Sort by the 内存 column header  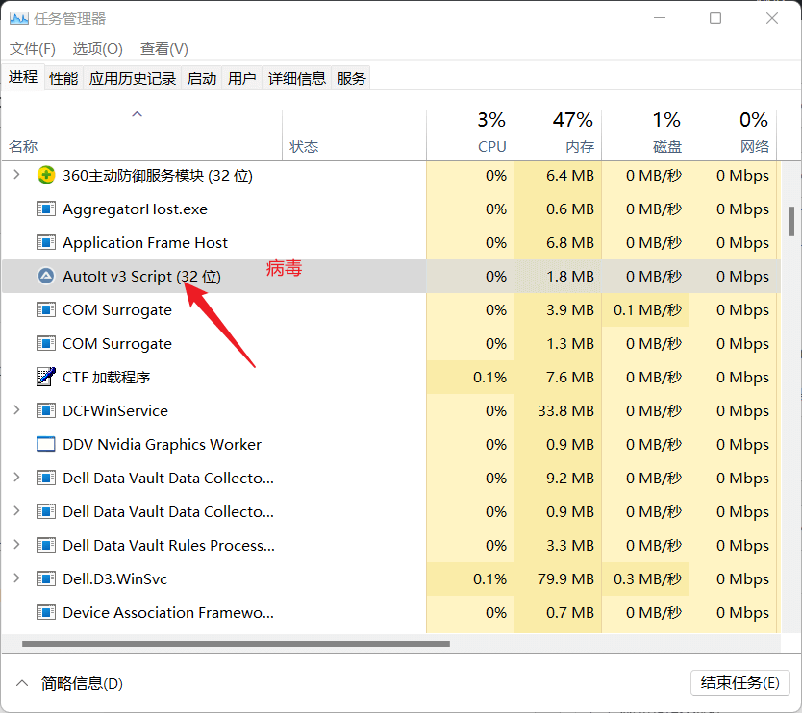pyautogui.click(x=558, y=135)
